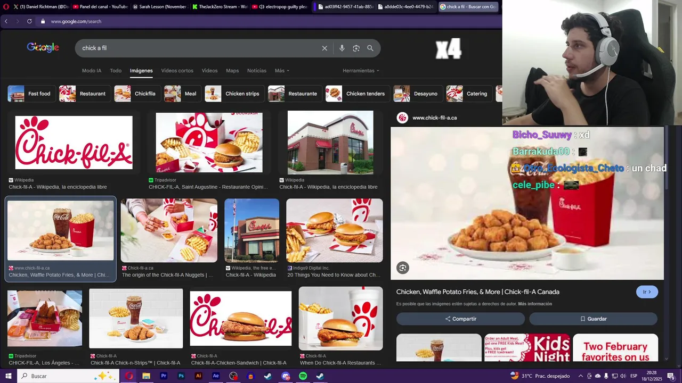Filter by the Desayuno chip
The width and height of the screenshot is (682, 383).
[x=418, y=94]
